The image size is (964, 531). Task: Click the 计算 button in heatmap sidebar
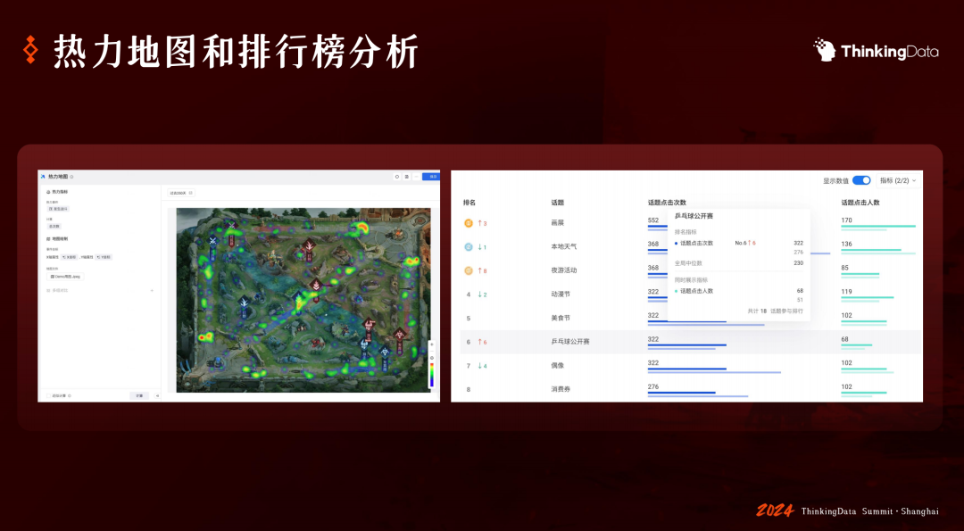point(139,395)
